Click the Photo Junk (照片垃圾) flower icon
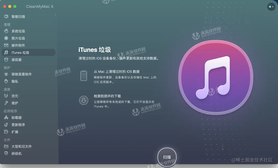This screenshot has height=168, width=278. (x=6, y=38)
